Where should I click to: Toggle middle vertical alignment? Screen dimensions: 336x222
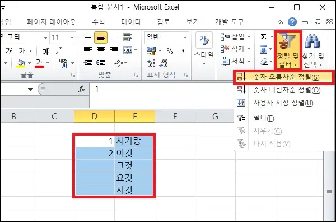[x=101, y=38]
